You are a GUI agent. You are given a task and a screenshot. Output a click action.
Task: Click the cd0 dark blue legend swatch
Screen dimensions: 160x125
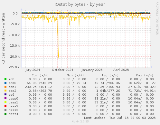pyautogui.click(x=5, y=94)
